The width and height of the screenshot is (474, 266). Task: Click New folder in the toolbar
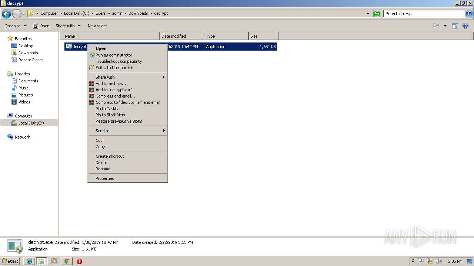(97, 26)
